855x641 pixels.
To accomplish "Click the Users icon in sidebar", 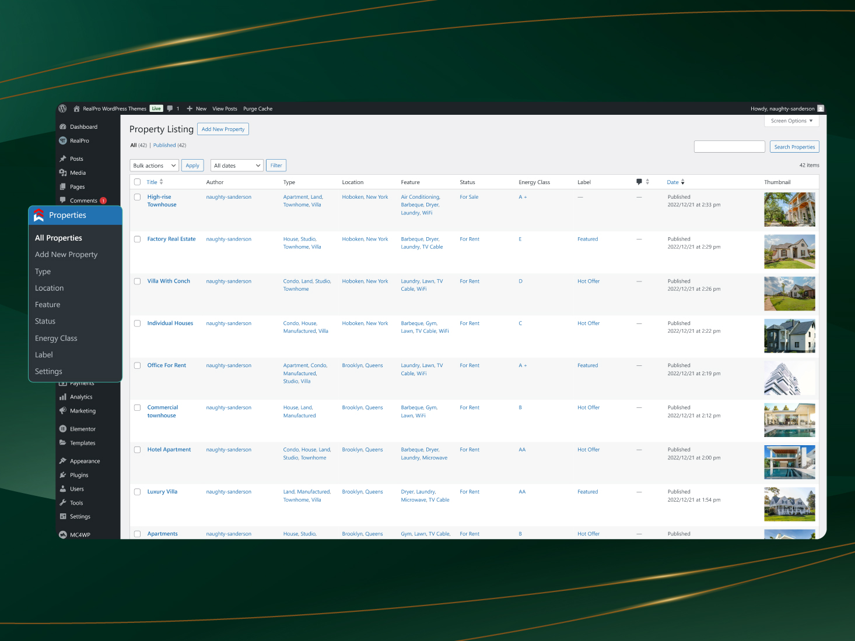I will click(x=63, y=489).
